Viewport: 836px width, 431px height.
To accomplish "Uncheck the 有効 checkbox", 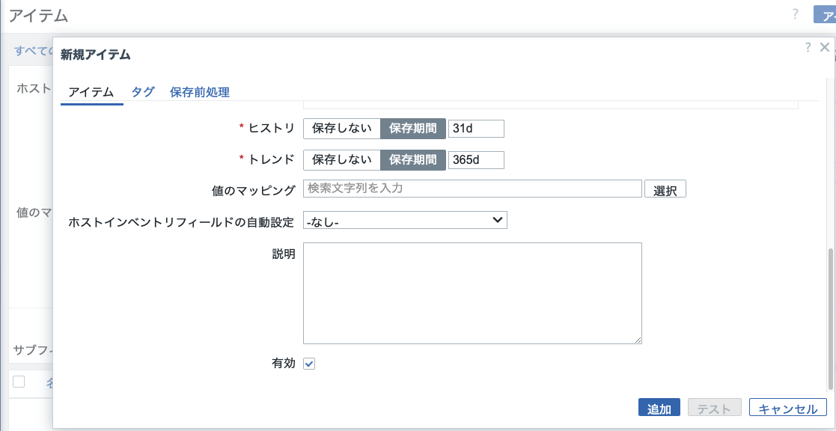I will 310,364.
